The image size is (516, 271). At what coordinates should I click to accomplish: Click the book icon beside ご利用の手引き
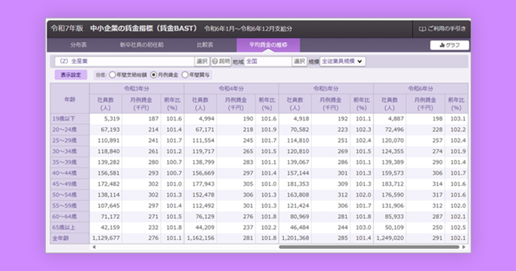coord(422,29)
